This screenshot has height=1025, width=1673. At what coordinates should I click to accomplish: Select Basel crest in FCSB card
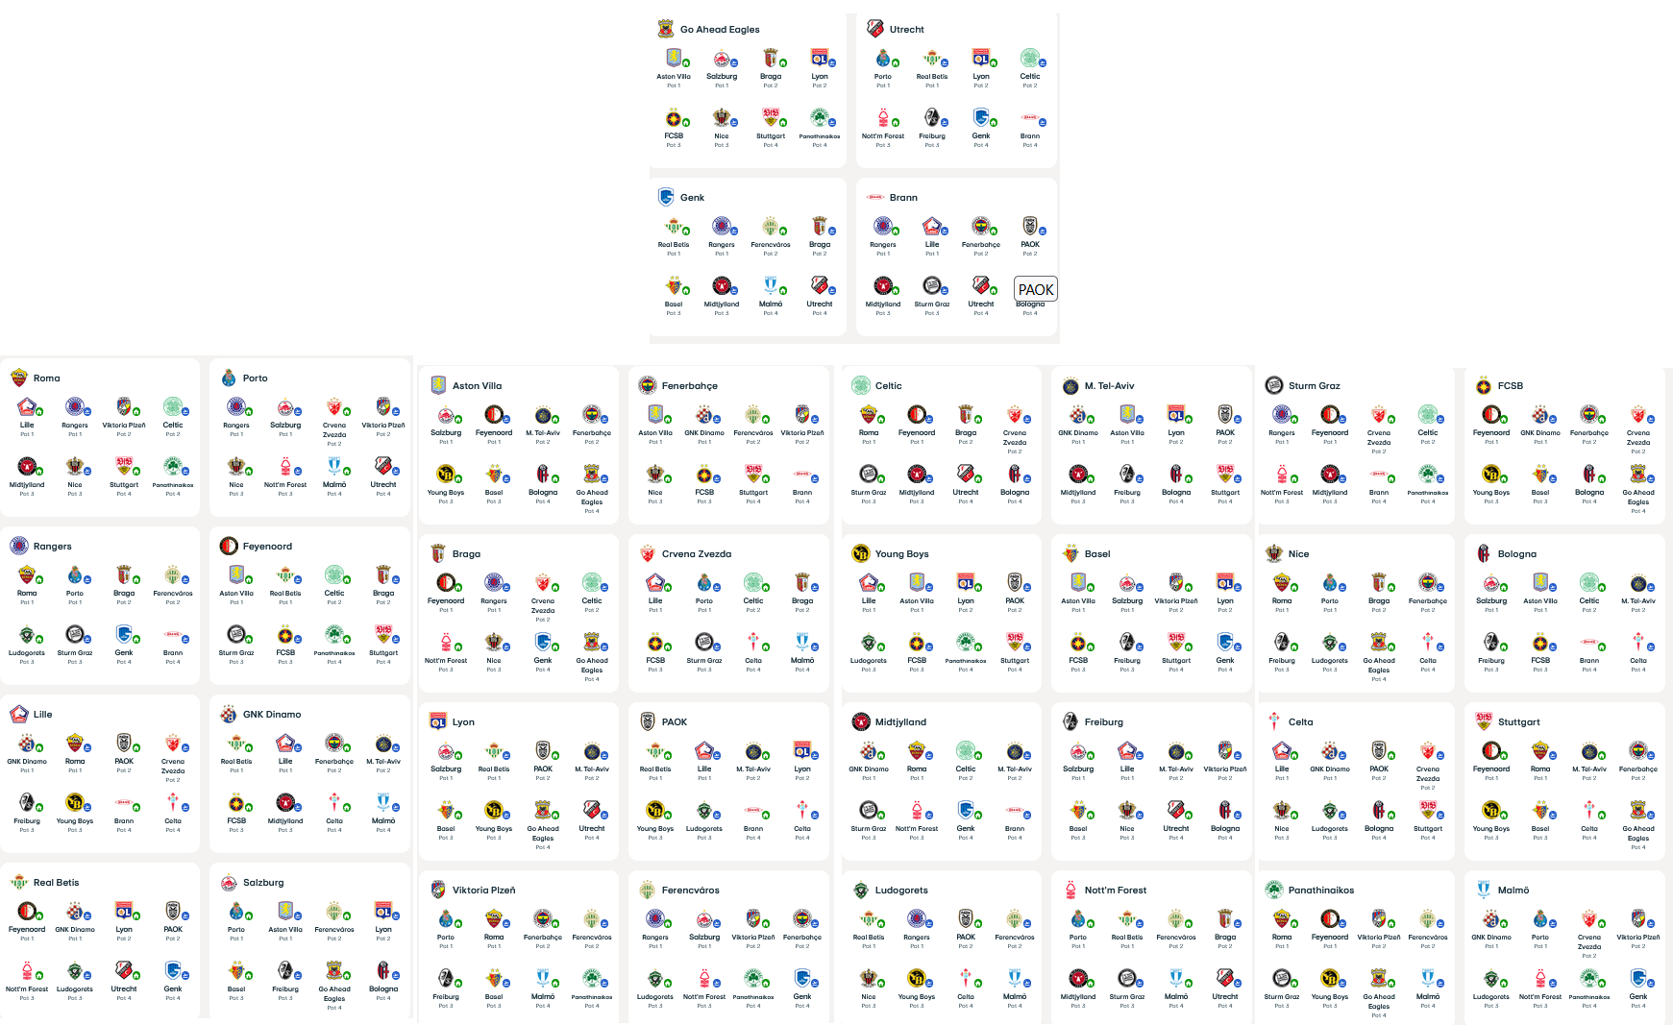(1538, 475)
